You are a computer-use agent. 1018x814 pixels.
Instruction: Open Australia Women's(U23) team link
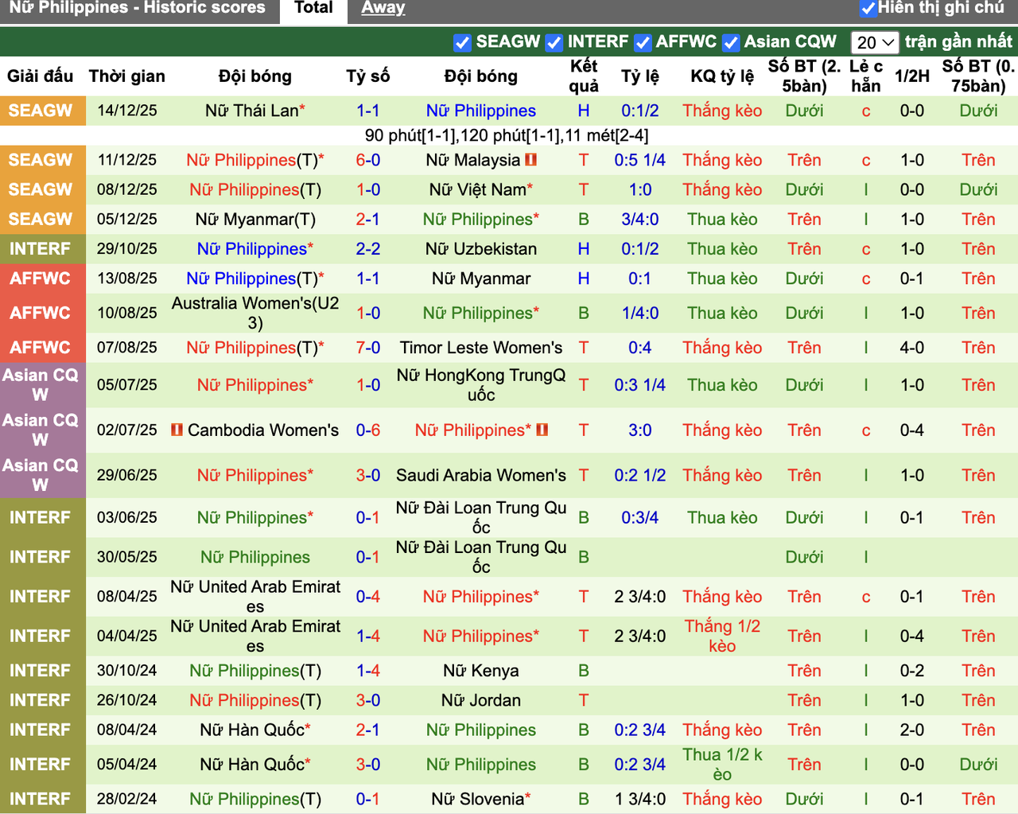pos(255,313)
